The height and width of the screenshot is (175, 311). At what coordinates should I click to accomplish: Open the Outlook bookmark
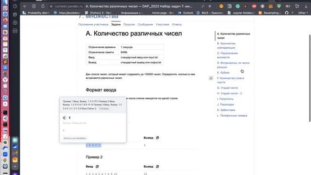[x=186, y=13]
